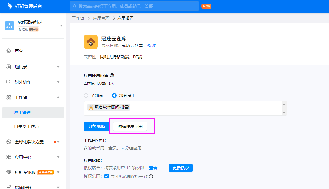Click the 应用中心 apps icon

(x=9, y=157)
